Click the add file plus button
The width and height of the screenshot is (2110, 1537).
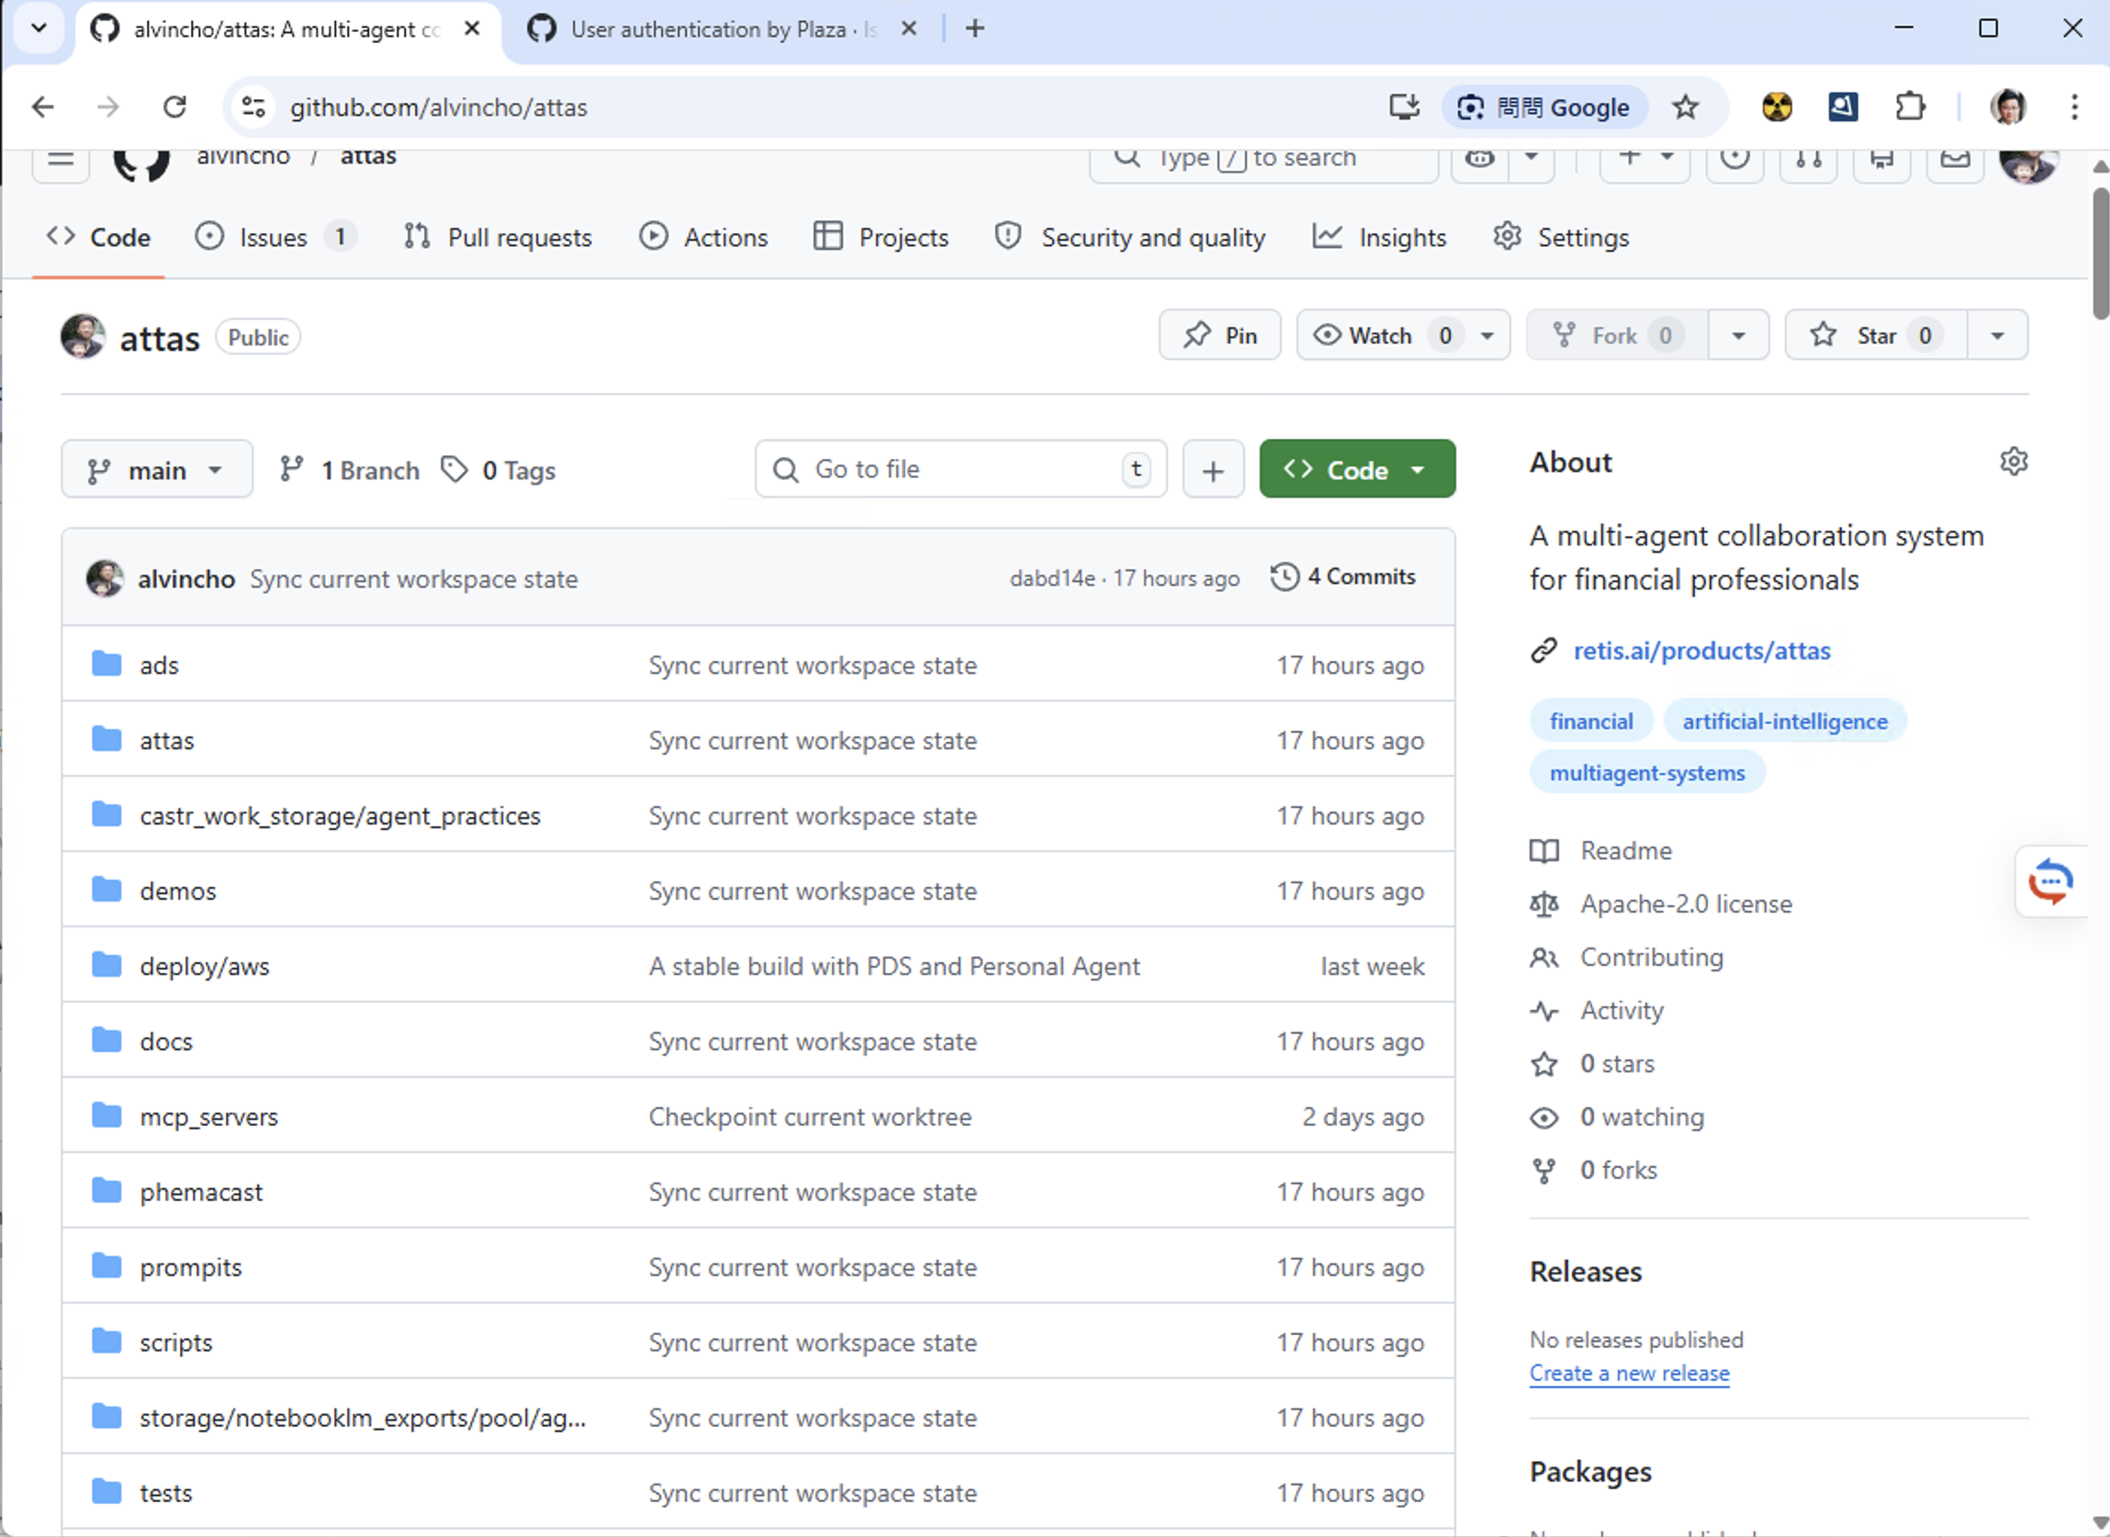pos(1212,470)
